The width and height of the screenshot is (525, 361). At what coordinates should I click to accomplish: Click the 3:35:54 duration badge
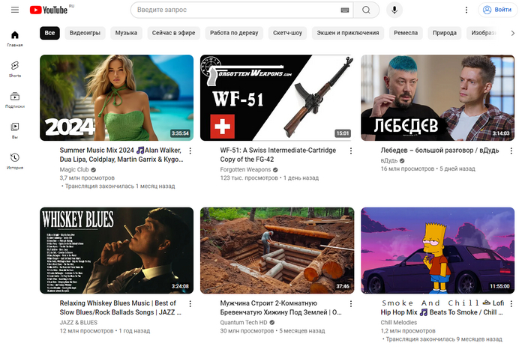click(x=180, y=133)
